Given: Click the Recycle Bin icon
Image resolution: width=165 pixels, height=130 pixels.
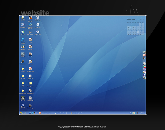Looking at the screenshot, I should 23,32.
